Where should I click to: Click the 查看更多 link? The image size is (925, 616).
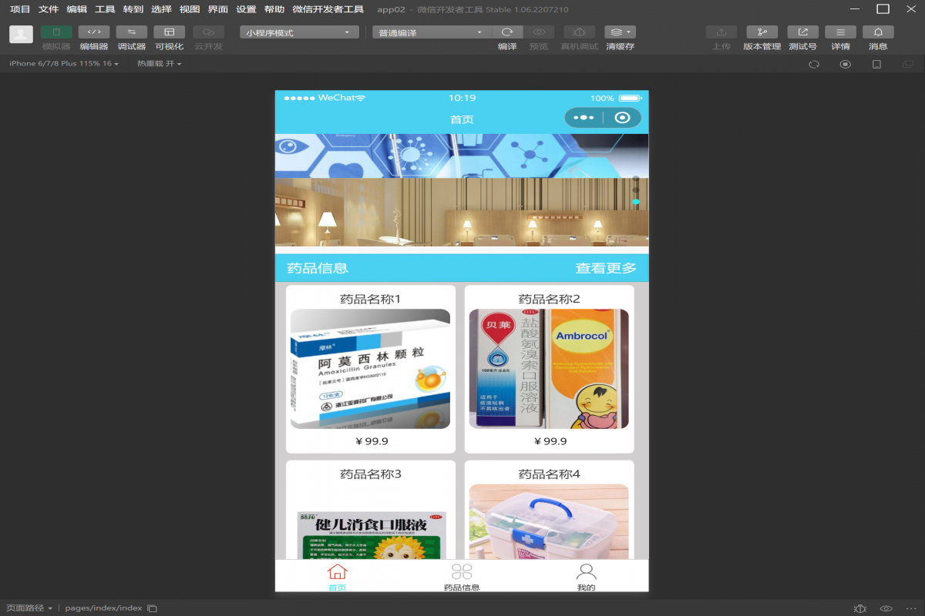click(606, 268)
